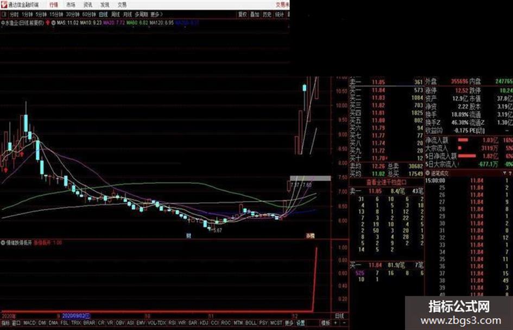Select the BRAR indicator
The width and height of the screenshot is (513, 330).
coord(89,323)
